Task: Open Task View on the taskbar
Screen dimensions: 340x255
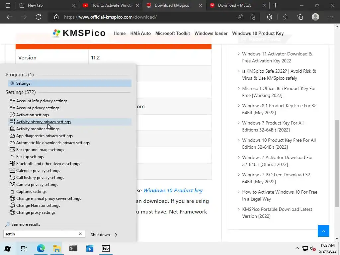Action: click(x=24, y=248)
